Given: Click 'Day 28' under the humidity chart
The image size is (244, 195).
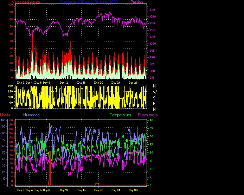Looking at the screenshot, I should pyautogui.click(x=133, y=190).
